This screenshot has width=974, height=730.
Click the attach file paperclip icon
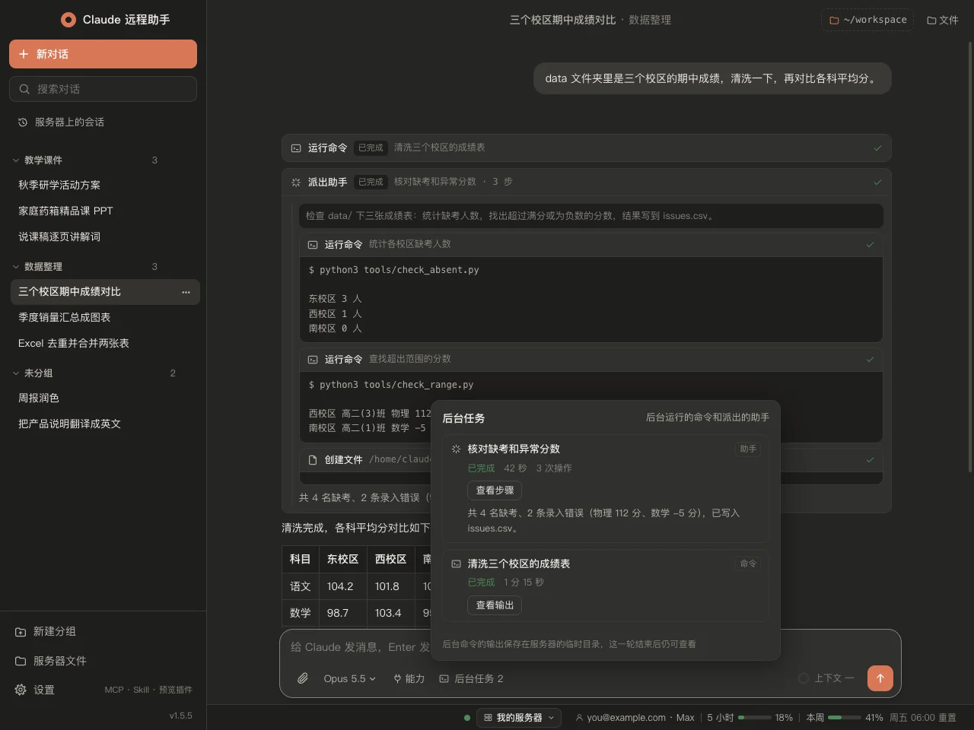tap(303, 678)
